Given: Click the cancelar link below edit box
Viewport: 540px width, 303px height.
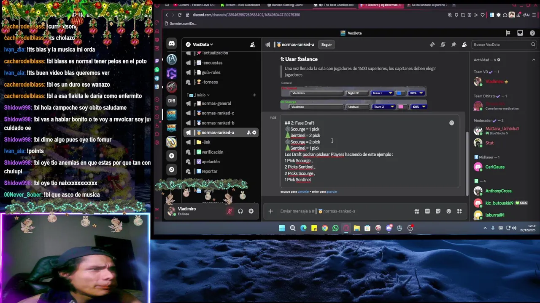Looking at the screenshot, I should (x=303, y=192).
